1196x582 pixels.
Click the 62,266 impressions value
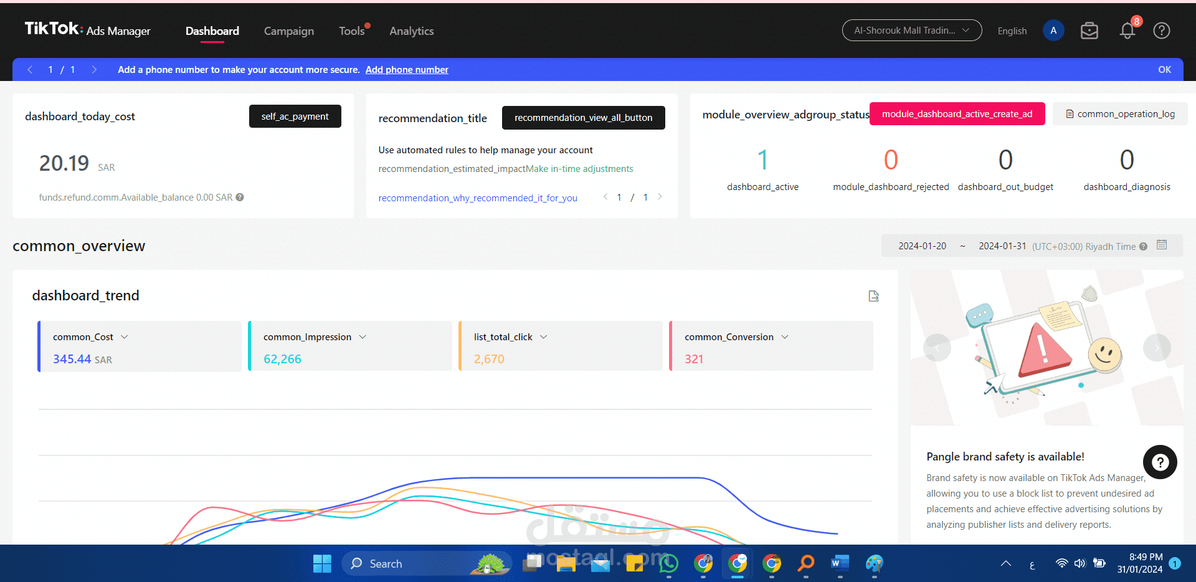(282, 359)
